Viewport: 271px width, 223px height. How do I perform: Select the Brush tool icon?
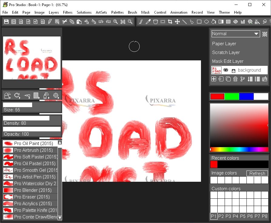[x=141, y=22]
